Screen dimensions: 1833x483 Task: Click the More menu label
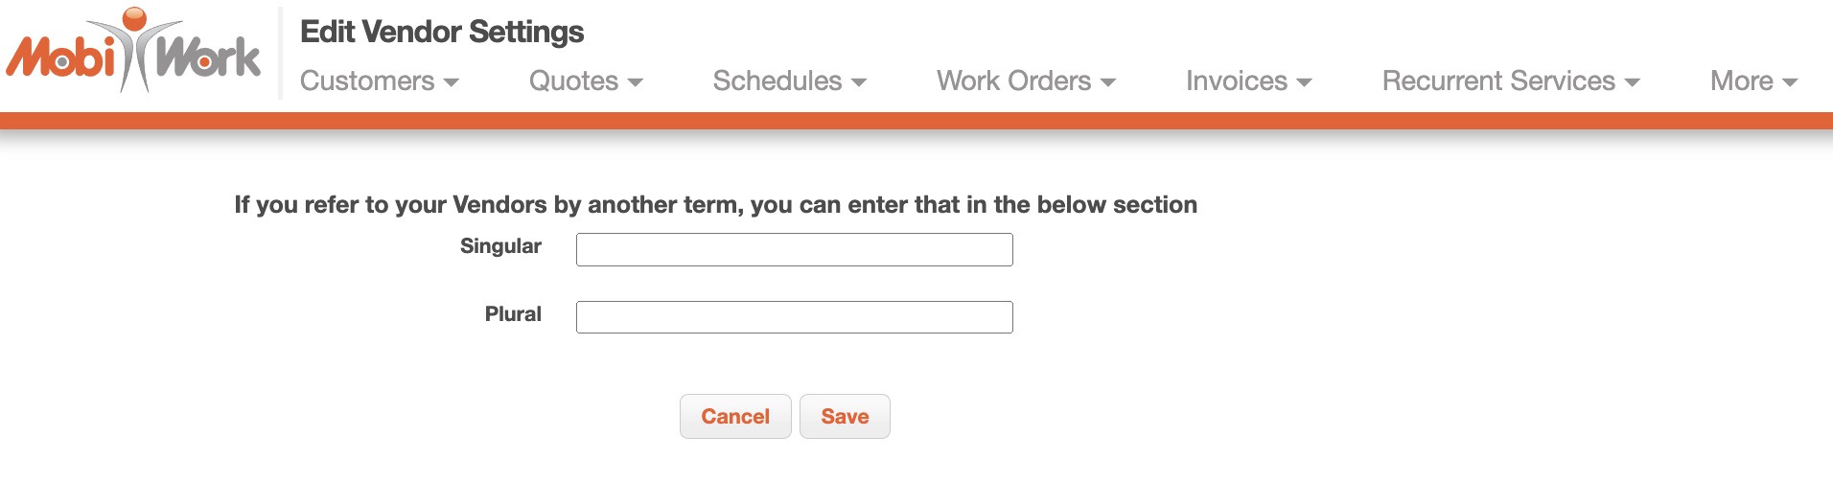[1741, 81]
